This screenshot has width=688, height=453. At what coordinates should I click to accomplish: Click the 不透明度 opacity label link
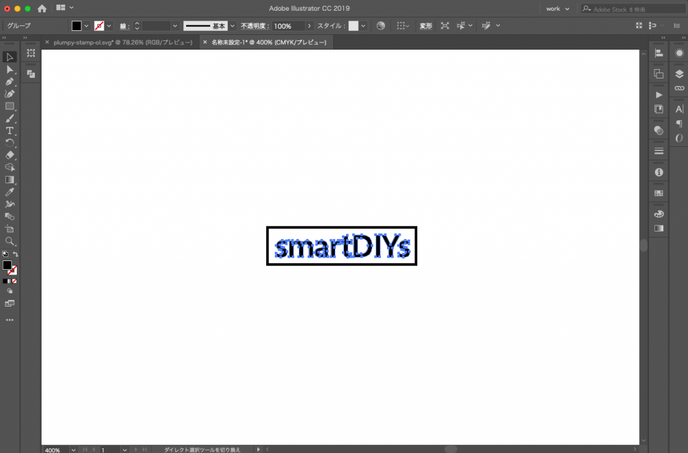(x=254, y=26)
